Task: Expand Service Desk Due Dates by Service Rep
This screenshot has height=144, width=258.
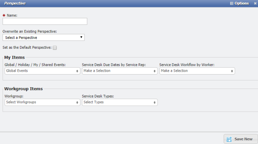Action: point(120,71)
